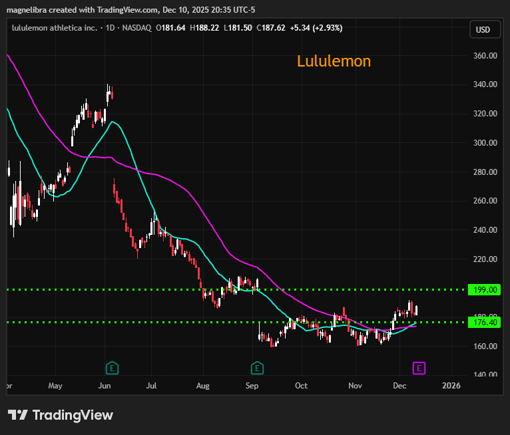The image size is (510, 435).
Task: Click the 240.00 price axis label
Action: click(x=485, y=230)
